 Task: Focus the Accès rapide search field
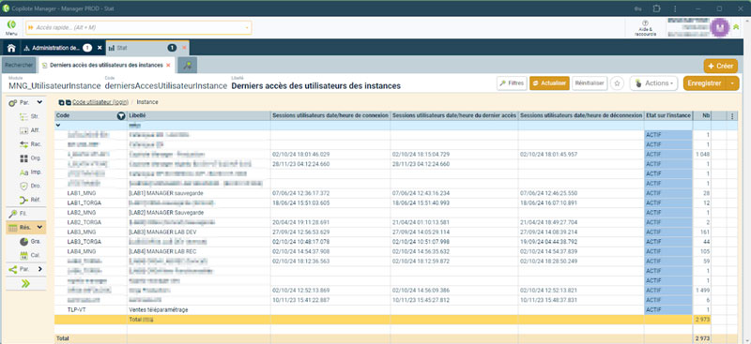(x=139, y=28)
